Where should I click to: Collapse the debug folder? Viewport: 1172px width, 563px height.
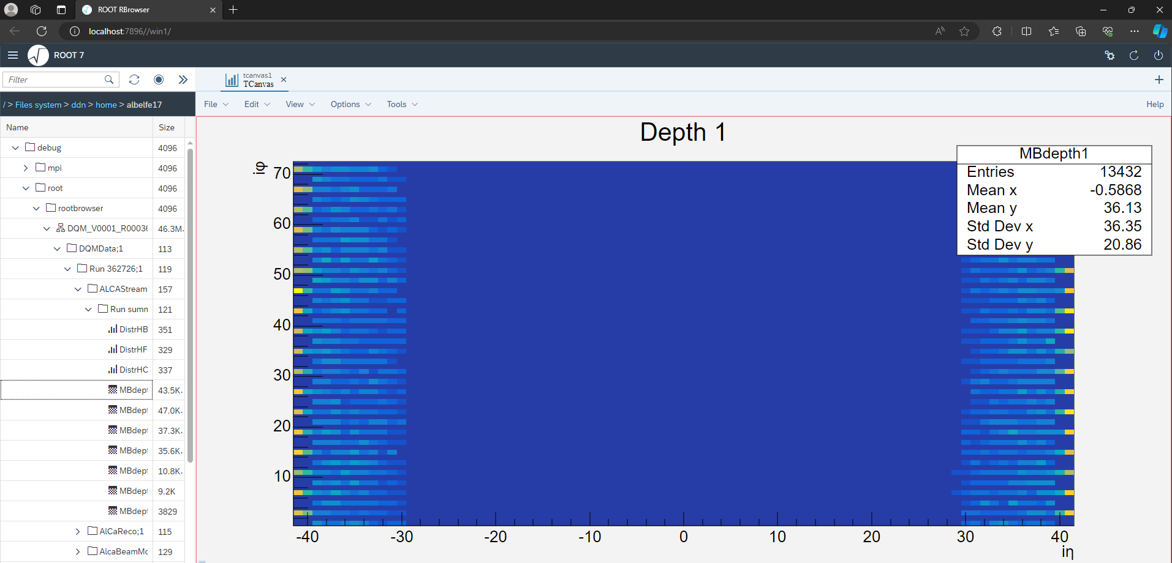(x=15, y=148)
